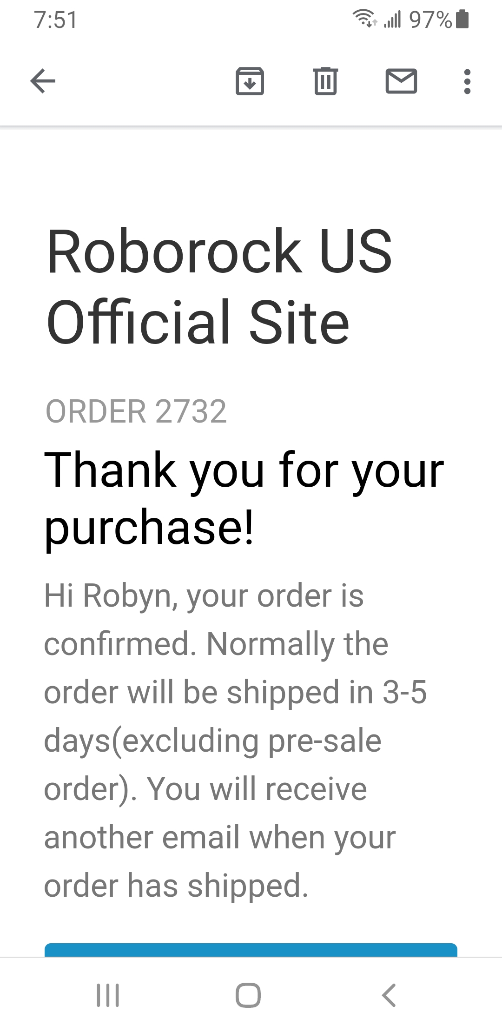Tap the Wi-Fi status icon
The width and height of the screenshot is (502, 1032).
pyautogui.click(x=365, y=20)
